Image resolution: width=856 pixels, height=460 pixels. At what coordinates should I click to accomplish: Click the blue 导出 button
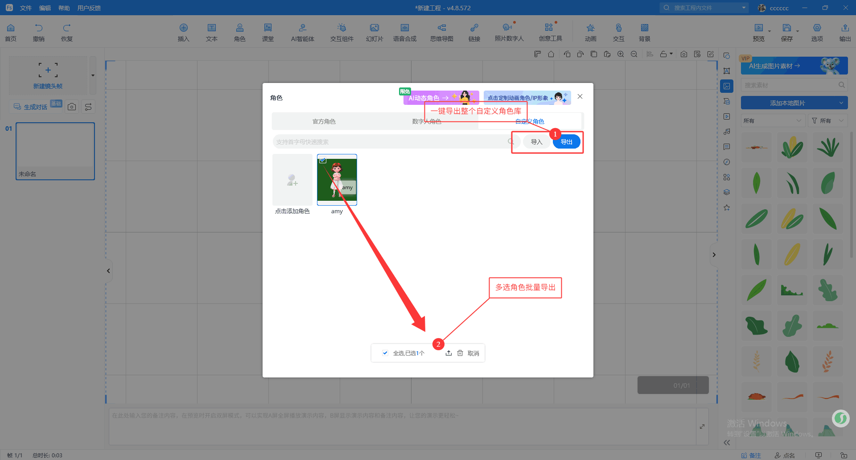566,142
